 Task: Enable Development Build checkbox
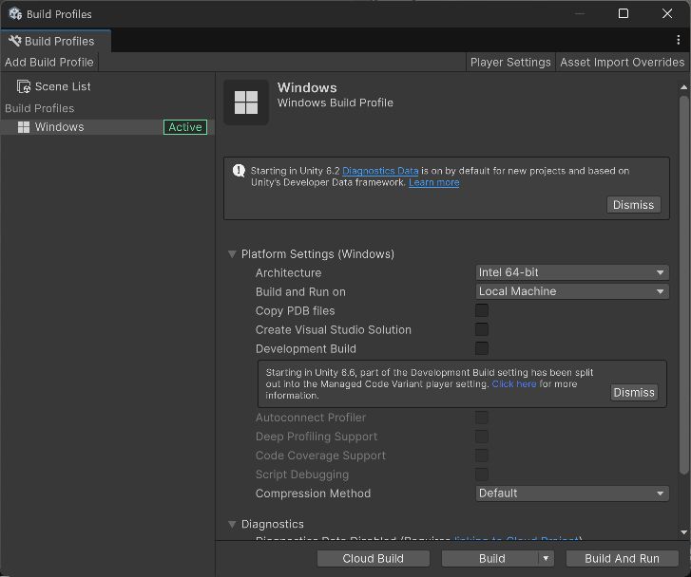pos(482,348)
